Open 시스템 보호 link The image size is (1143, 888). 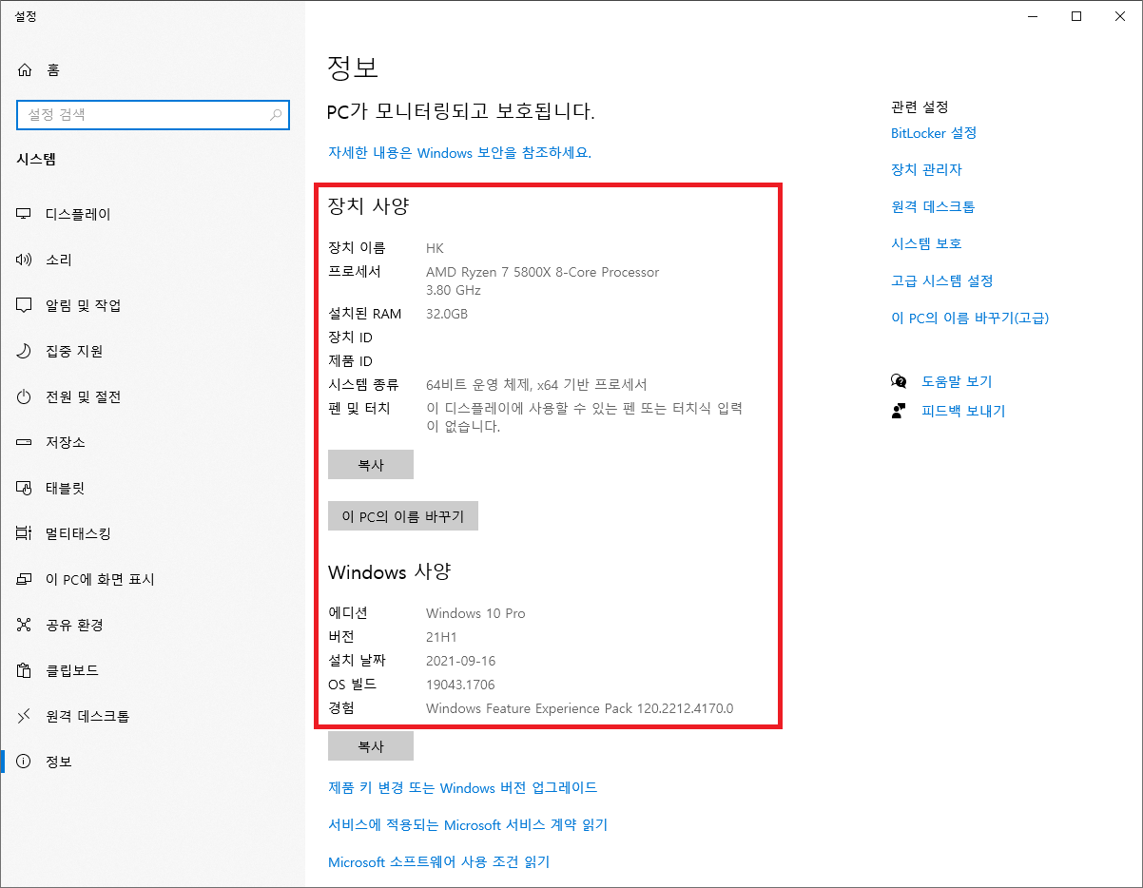click(x=926, y=243)
